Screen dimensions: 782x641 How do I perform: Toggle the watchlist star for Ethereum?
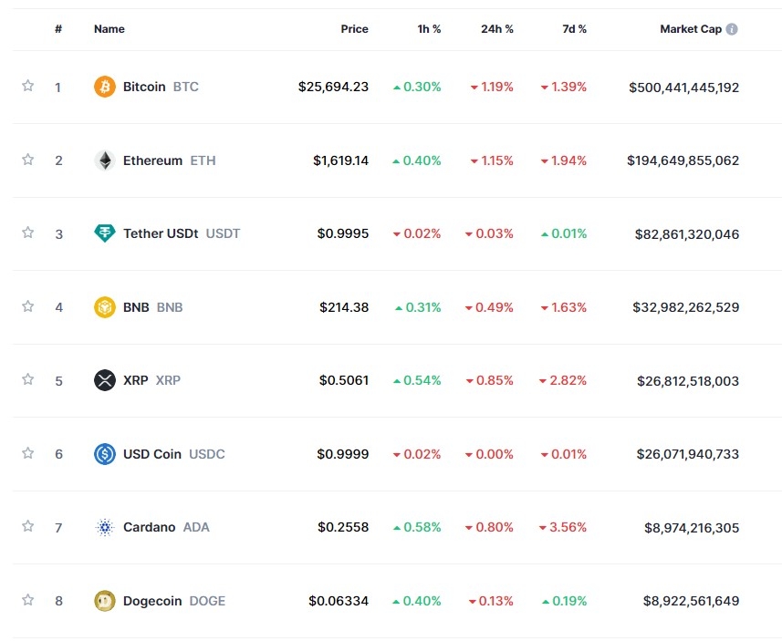27,160
